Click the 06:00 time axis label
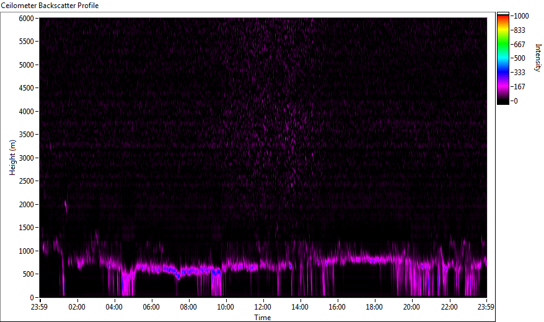This screenshot has width=544, height=322. (x=151, y=307)
